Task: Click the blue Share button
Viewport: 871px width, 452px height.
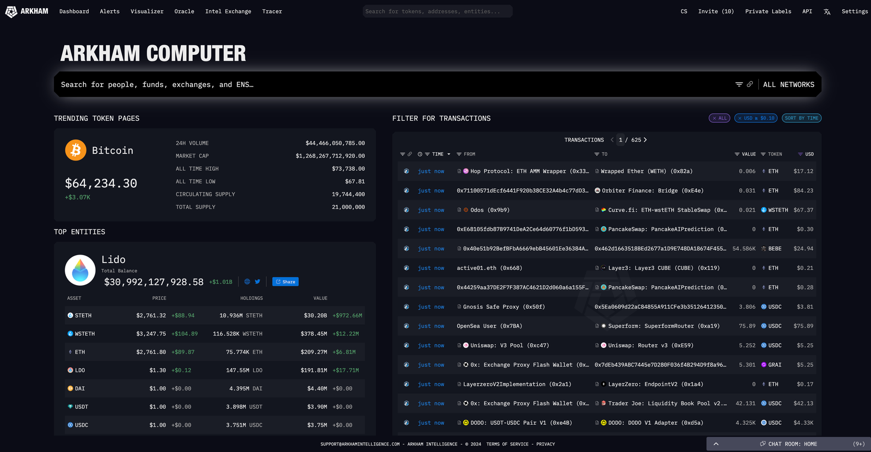Action: point(285,282)
